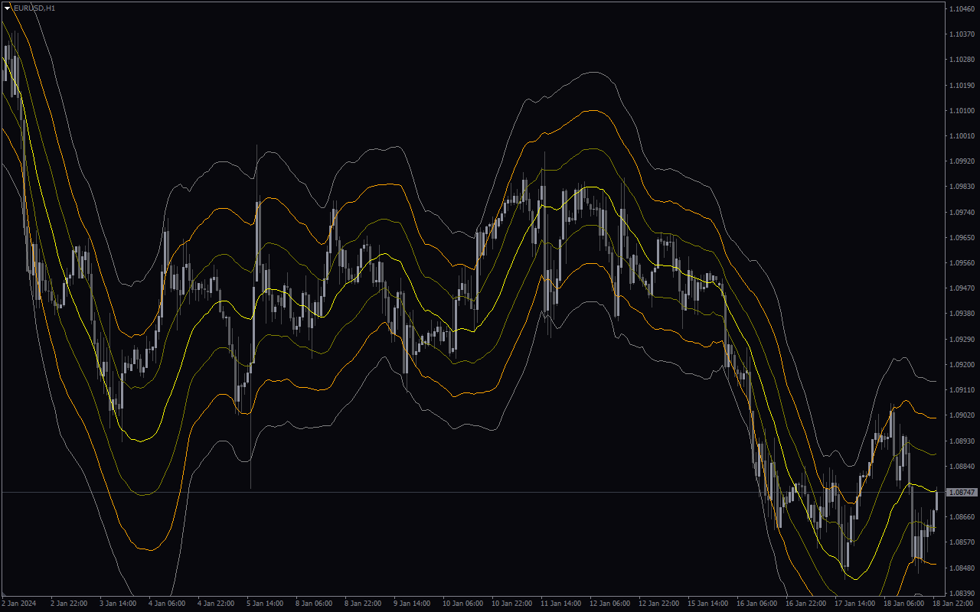Click the 5 Jan 14:00 time axis label

tap(265, 603)
